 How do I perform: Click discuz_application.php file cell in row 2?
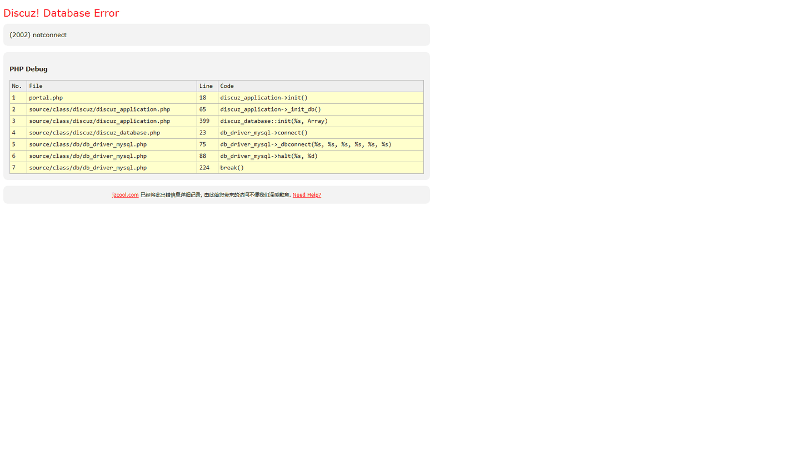click(x=112, y=109)
